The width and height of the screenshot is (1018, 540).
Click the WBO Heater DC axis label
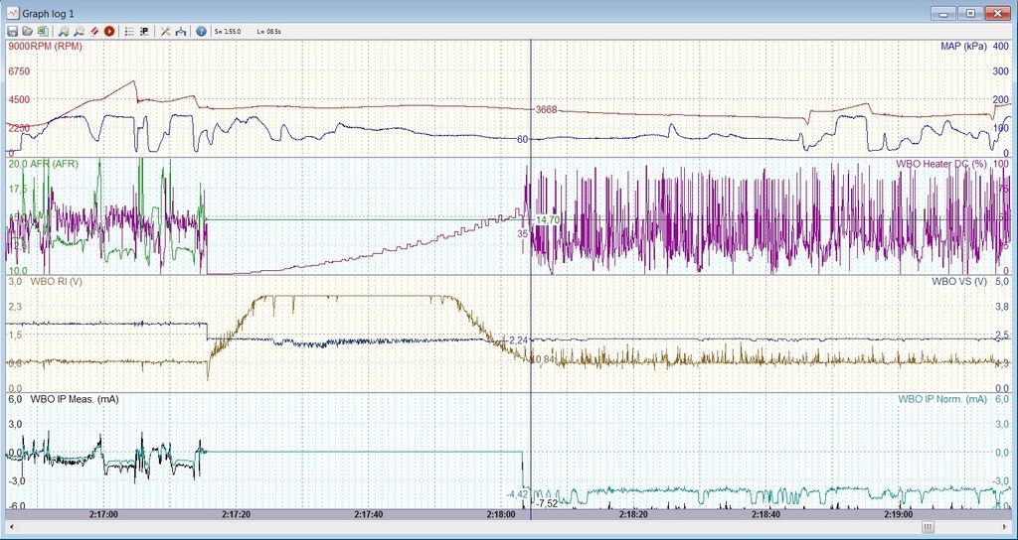(x=942, y=163)
